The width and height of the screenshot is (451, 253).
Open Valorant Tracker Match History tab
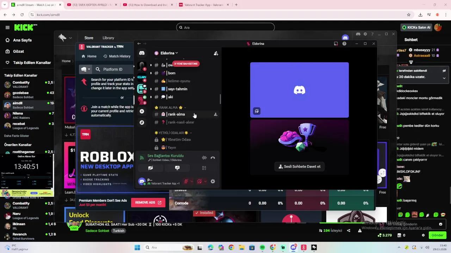[117, 56]
